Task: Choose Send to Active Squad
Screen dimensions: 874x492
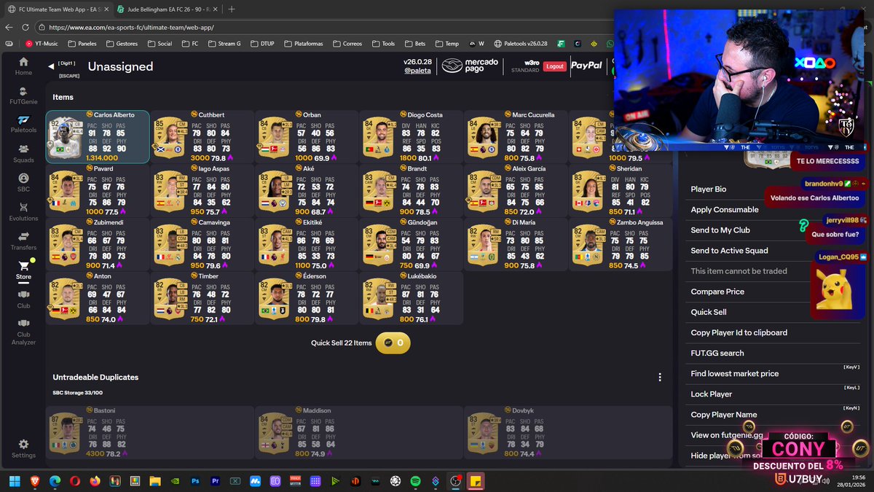Action: click(x=729, y=250)
